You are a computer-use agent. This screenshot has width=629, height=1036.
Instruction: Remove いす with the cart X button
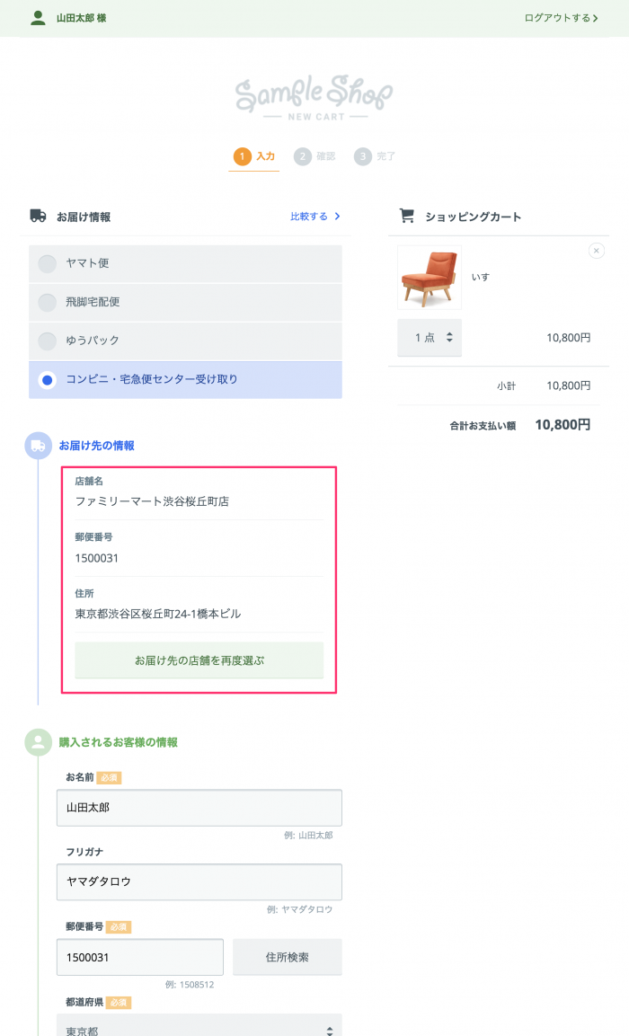pos(596,251)
